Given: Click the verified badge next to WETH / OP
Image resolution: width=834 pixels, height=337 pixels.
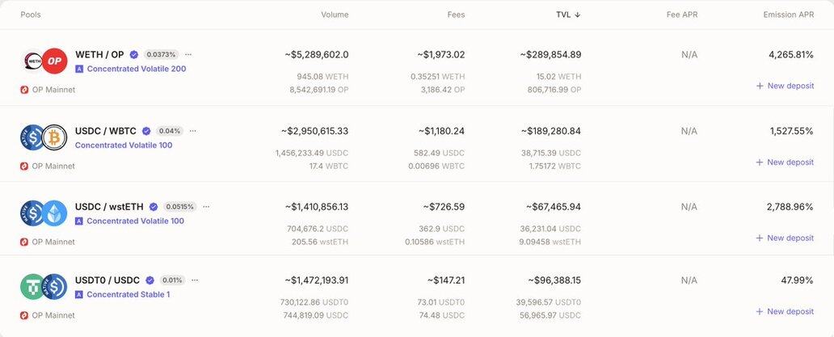Looking at the screenshot, I should (x=134, y=54).
